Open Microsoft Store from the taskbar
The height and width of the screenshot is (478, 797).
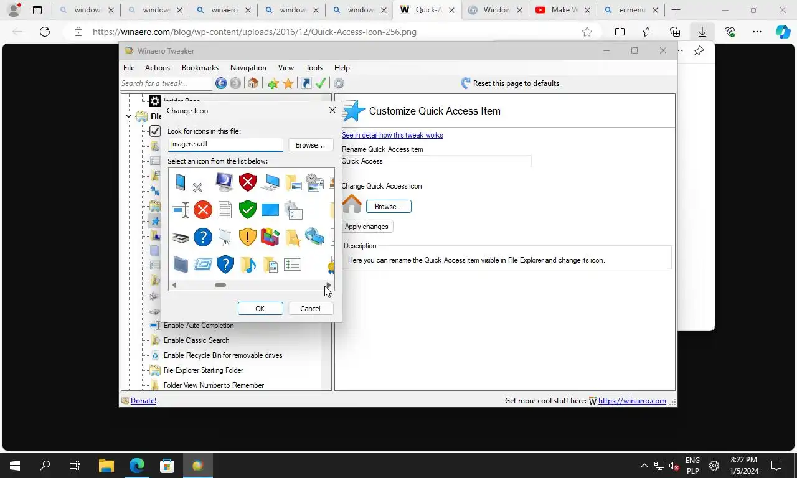167,466
